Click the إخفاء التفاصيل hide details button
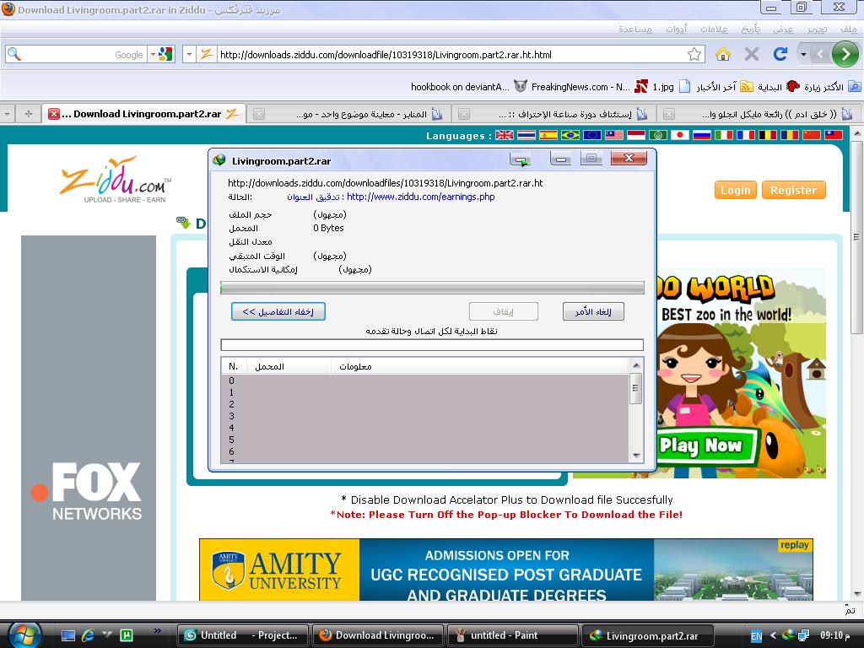The height and width of the screenshot is (648, 864). (x=278, y=311)
